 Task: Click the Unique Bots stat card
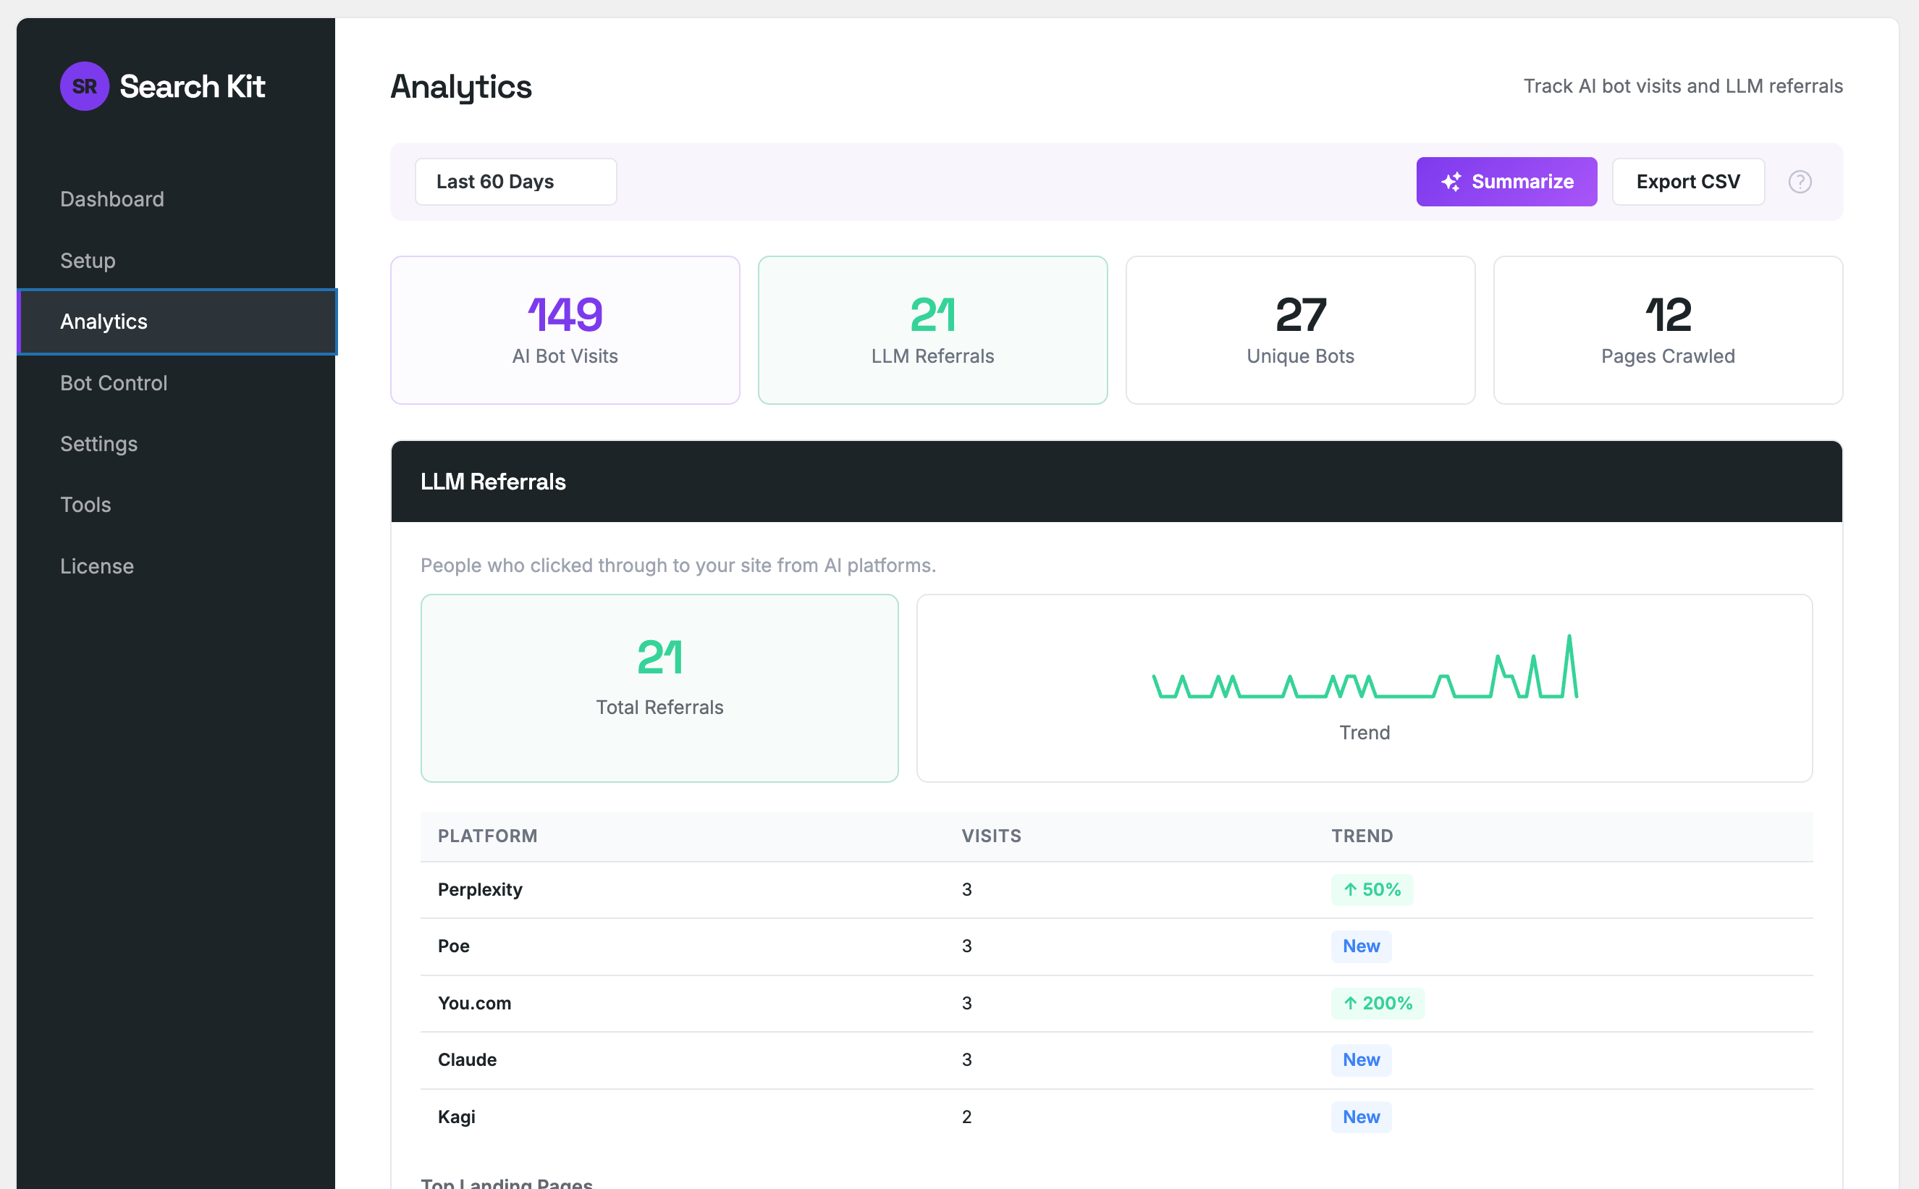(1299, 330)
